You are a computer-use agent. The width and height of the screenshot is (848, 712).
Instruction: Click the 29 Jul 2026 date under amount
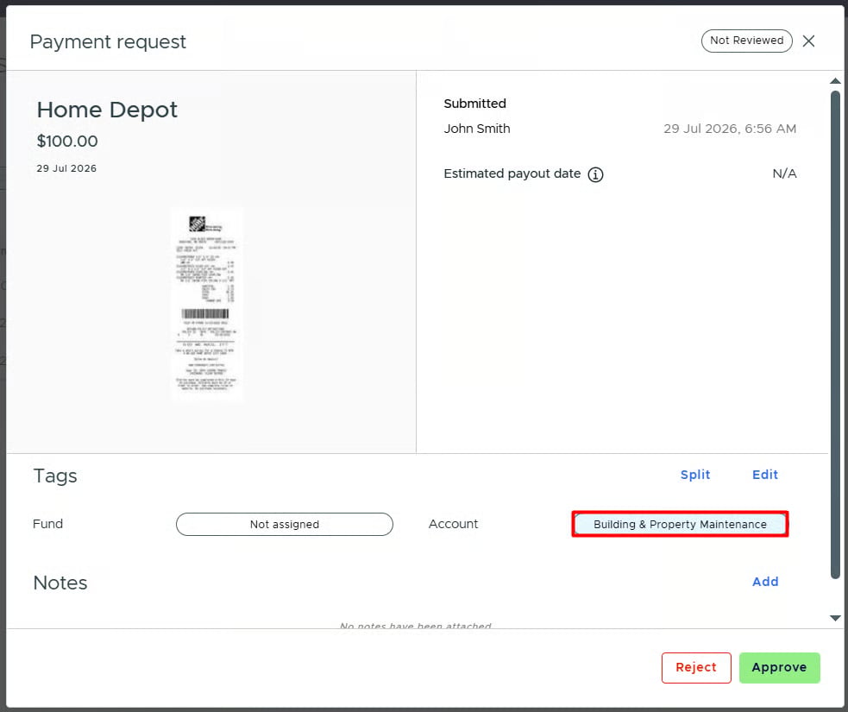click(x=66, y=168)
